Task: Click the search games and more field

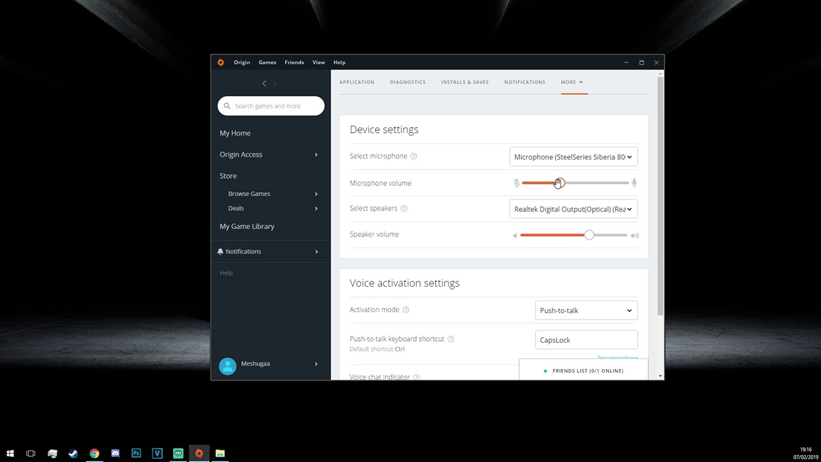Action: (271, 106)
